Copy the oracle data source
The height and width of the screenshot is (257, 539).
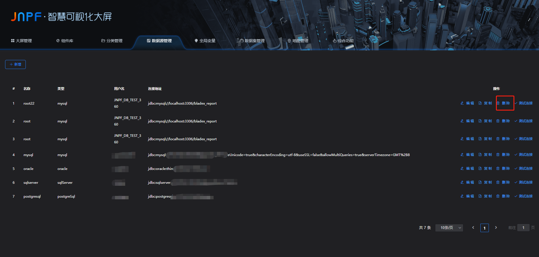(x=485, y=169)
